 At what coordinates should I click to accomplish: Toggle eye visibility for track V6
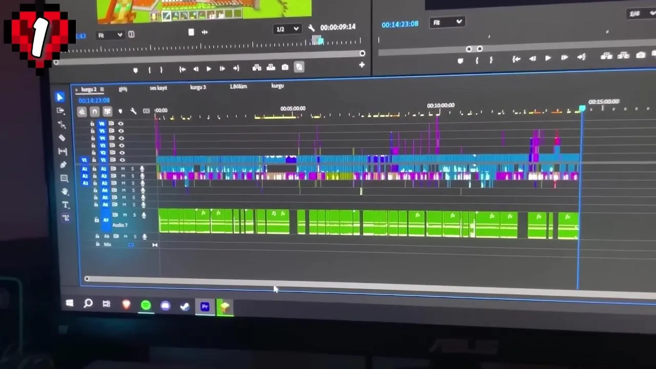[121, 124]
